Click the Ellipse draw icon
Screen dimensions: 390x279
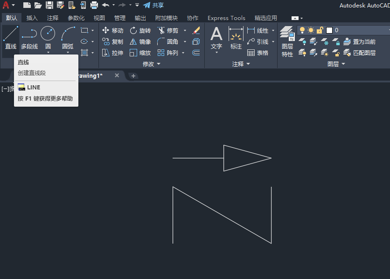(84, 41)
